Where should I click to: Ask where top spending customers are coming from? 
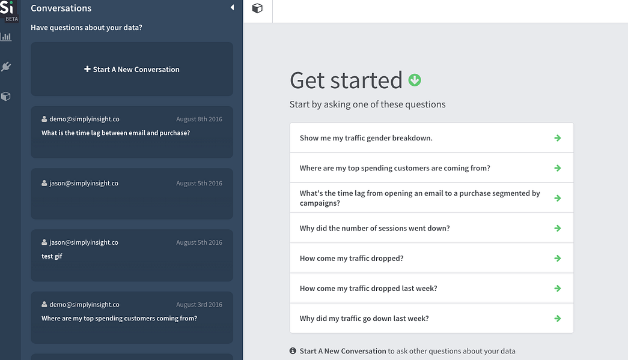click(x=431, y=168)
